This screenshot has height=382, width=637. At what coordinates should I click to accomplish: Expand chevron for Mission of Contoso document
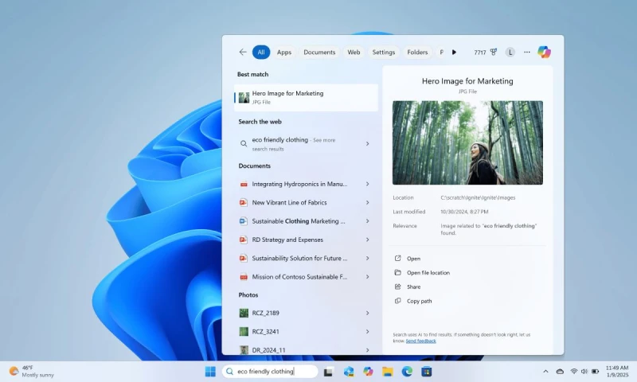click(367, 277)
